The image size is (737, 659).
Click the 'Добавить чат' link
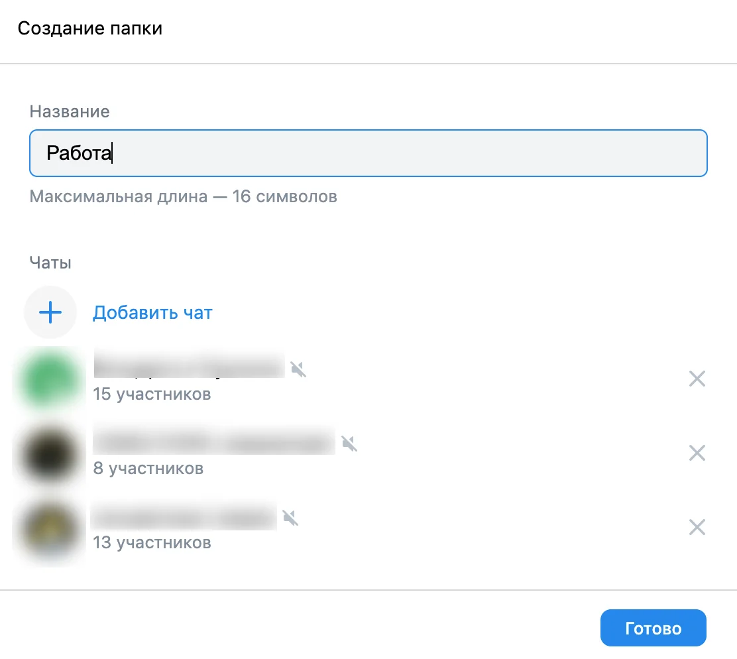coord(152,312)
